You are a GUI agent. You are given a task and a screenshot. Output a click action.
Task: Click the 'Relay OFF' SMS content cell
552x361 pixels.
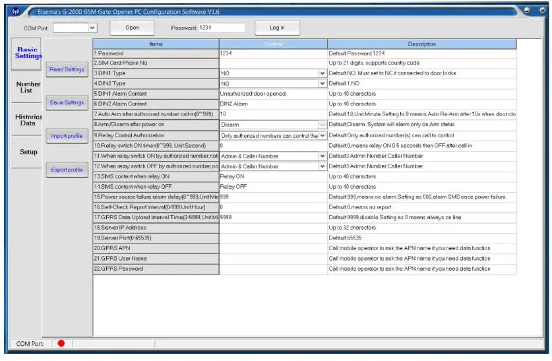click(x=273, y=187)
